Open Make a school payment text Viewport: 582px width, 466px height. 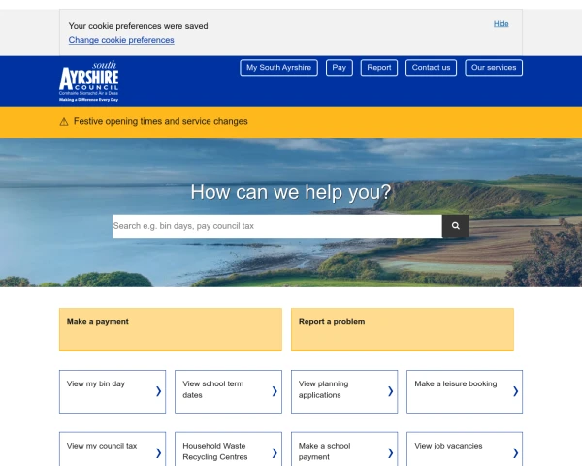[x=324, y=451]
